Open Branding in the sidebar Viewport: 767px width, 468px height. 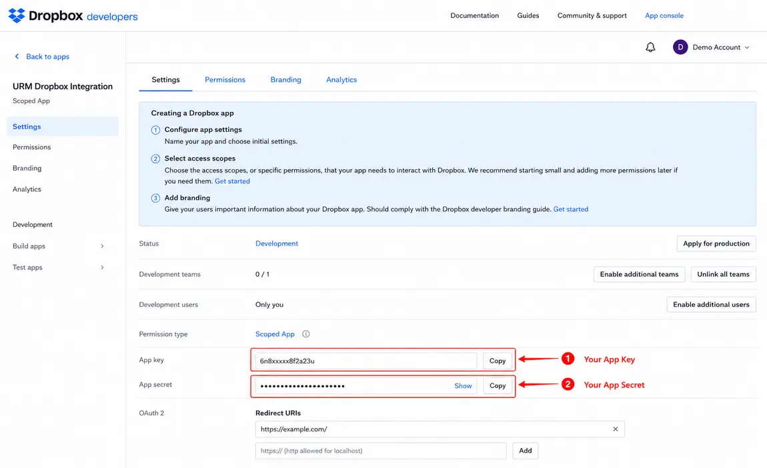(x=27, y=168)
